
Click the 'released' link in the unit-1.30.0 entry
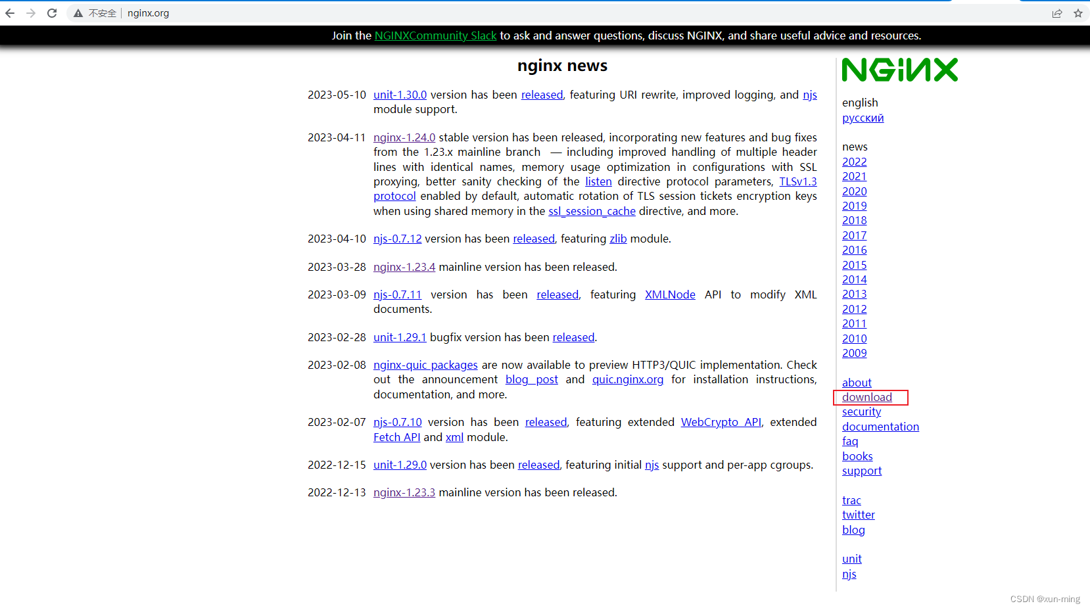point(542,95)
